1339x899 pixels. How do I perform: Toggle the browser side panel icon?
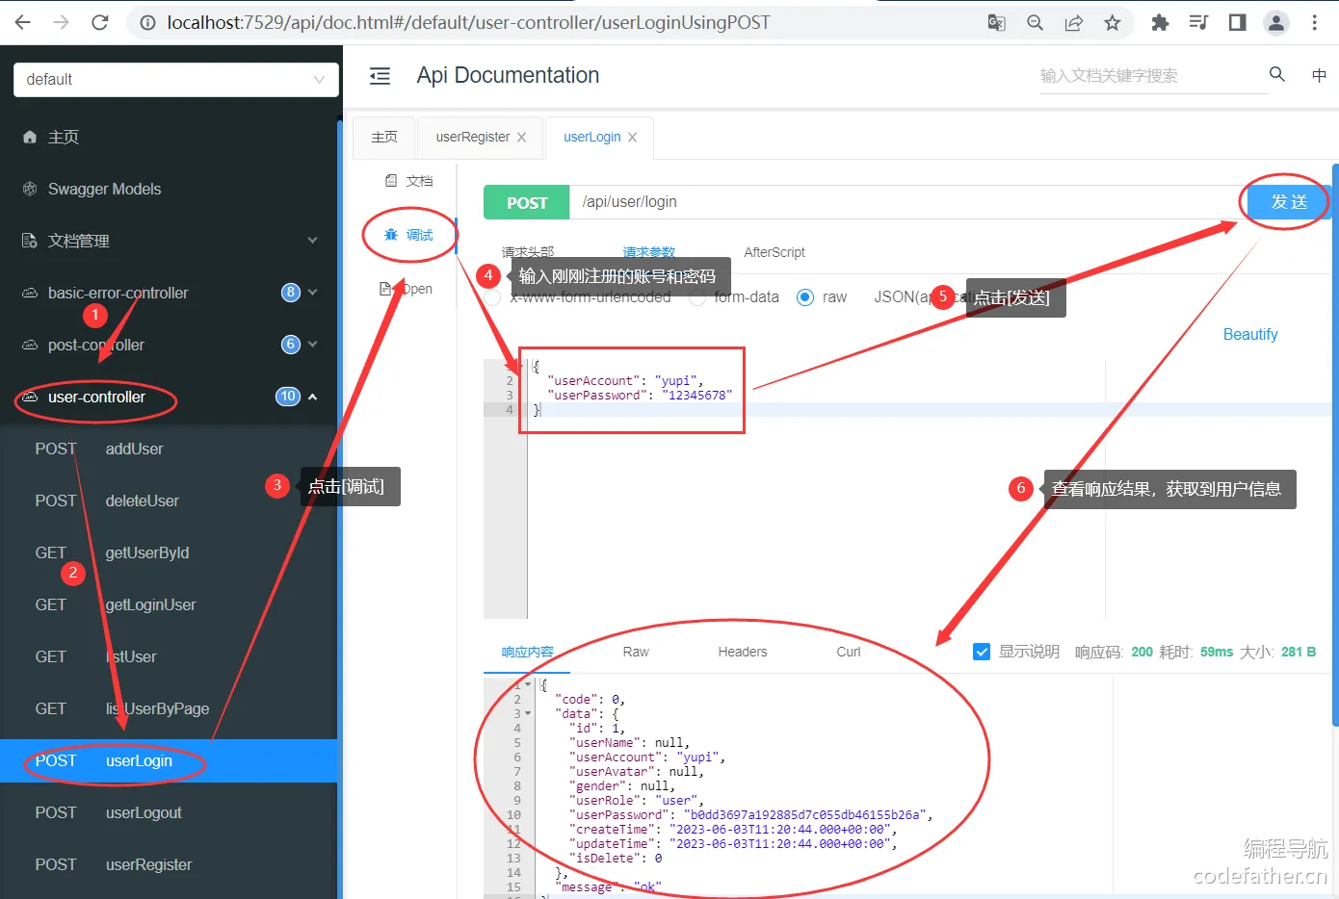(x=1238, y=22)
